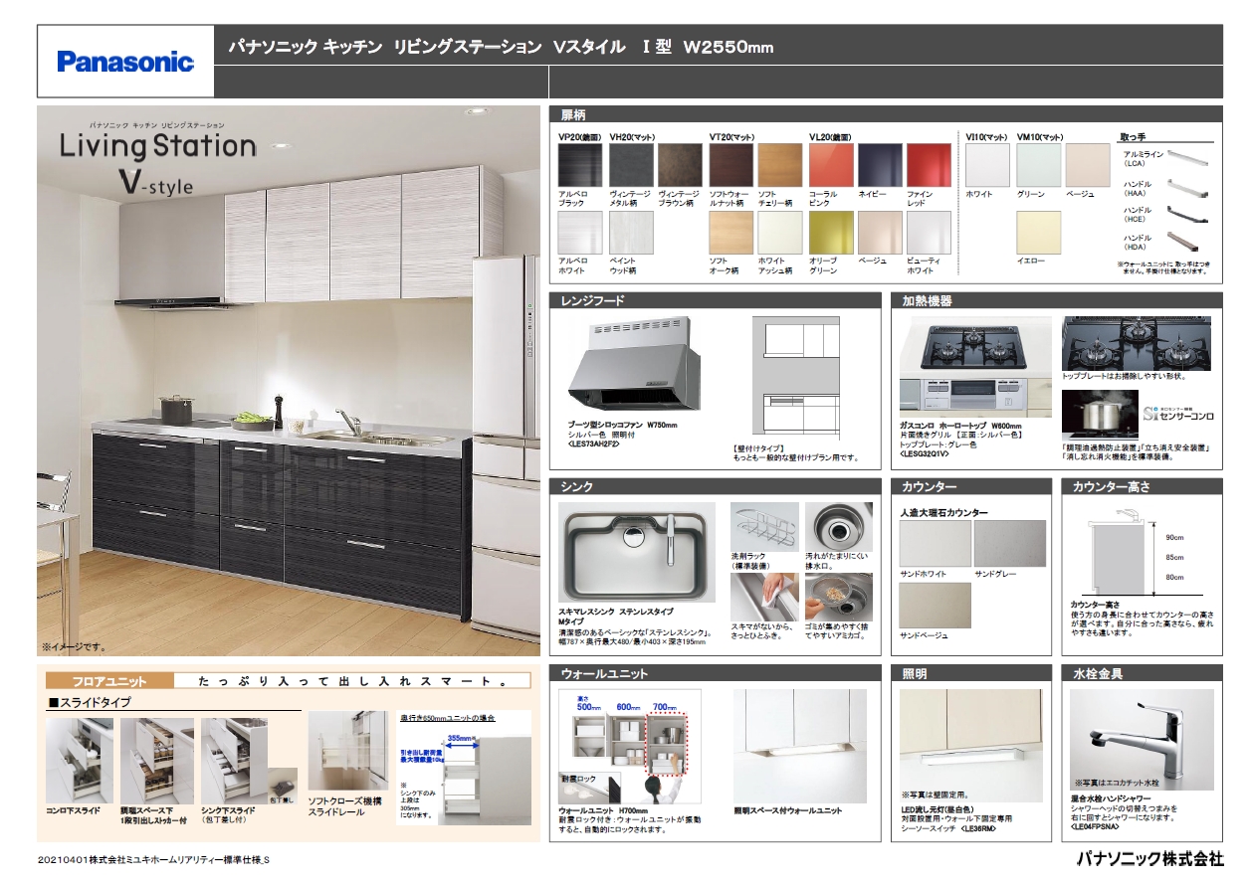Open the コンロ下スライド drawer photo
This screenshot has height=885, width=1251.
coord(80,761)
